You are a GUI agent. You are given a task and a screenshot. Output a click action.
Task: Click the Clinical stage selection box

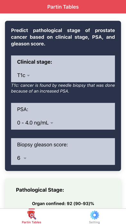63,69
